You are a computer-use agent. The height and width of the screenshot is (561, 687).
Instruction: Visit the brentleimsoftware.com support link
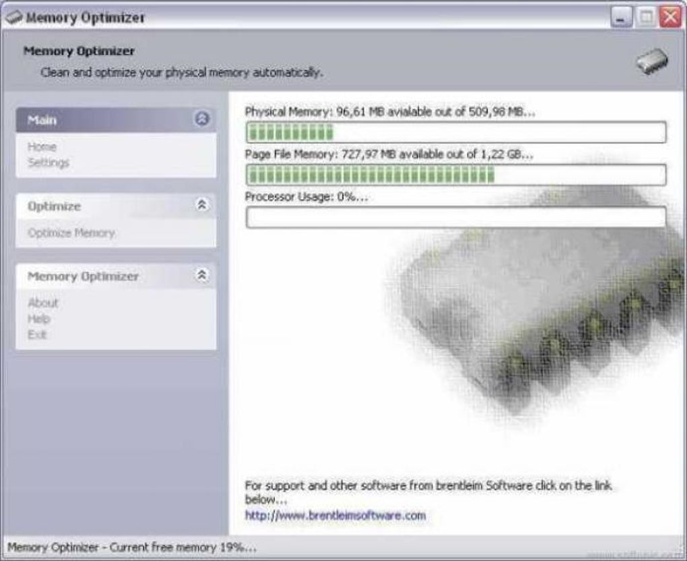coord(337,515)
